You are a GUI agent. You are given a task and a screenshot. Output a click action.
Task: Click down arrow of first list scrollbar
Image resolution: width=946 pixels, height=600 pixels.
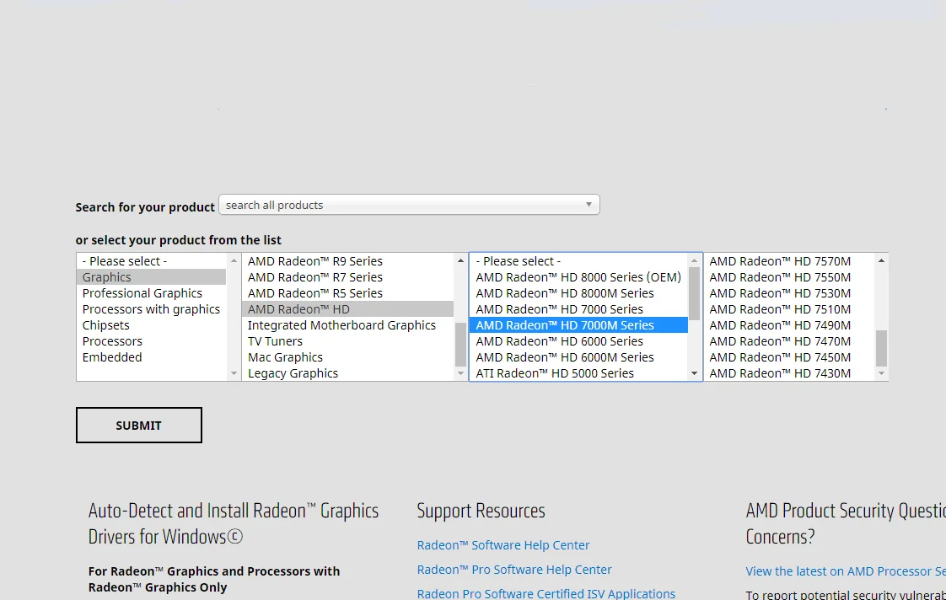coord(234,374)
